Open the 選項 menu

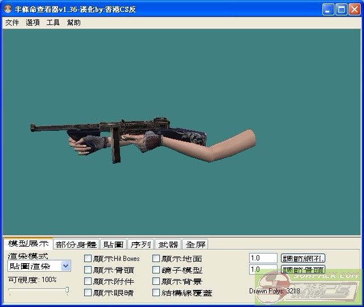pyautogui.click(x=32, y=23)
